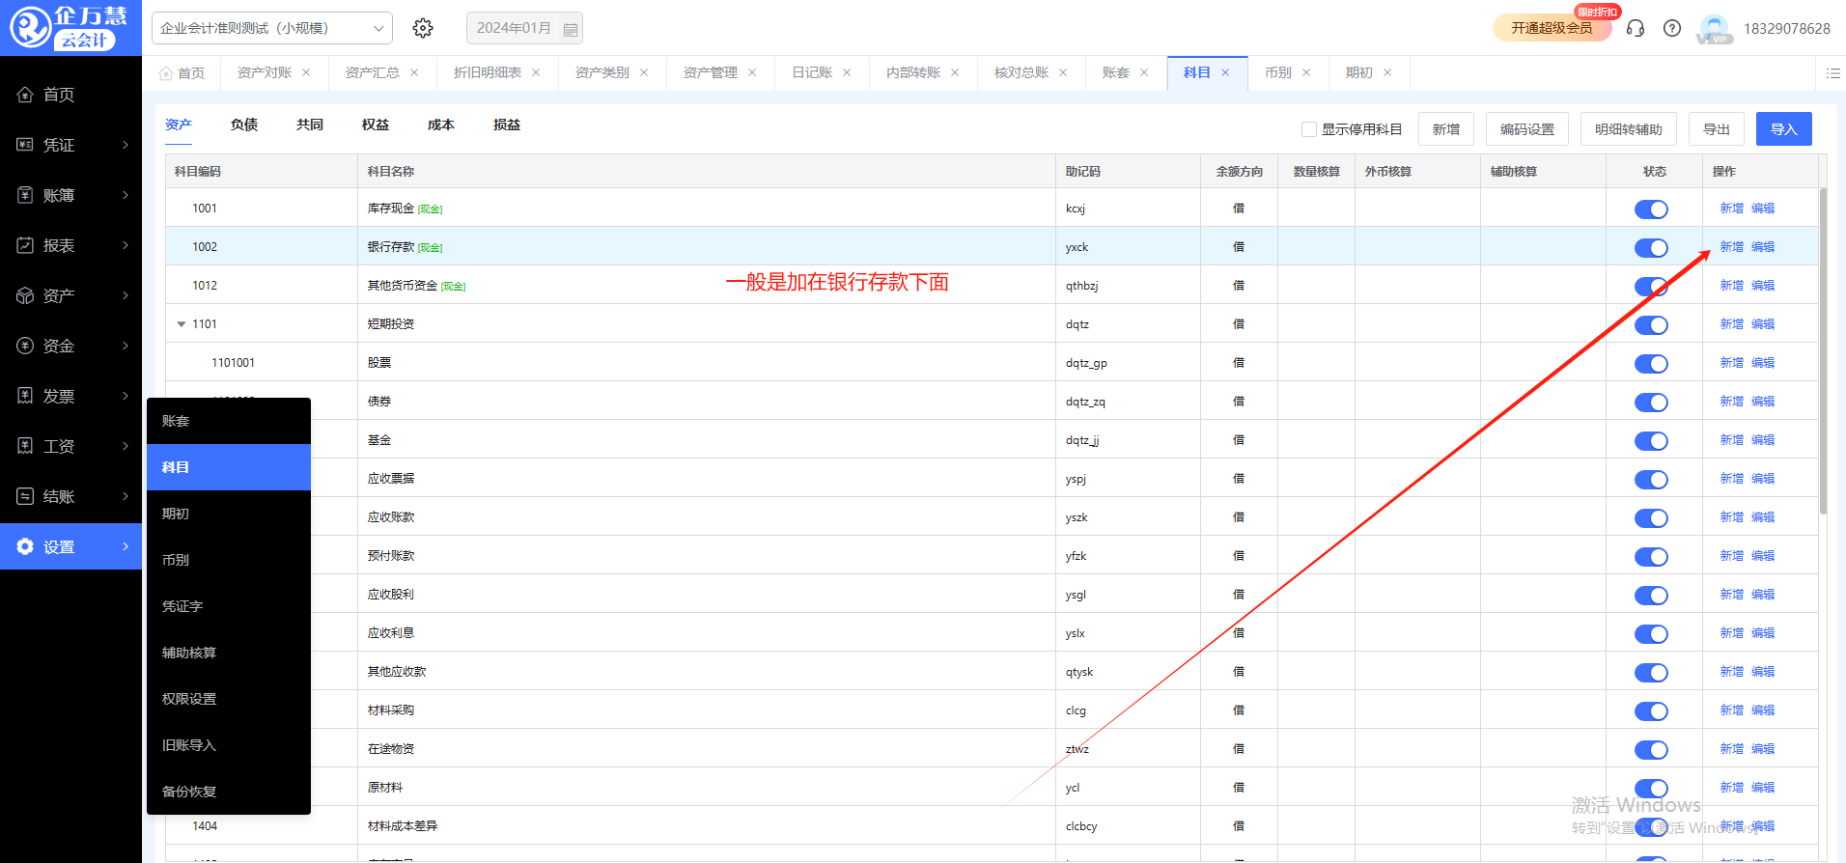Click the vertical table scrollbar
1846x863 pixels.
pyautogui.click(x=1823, y=351)
